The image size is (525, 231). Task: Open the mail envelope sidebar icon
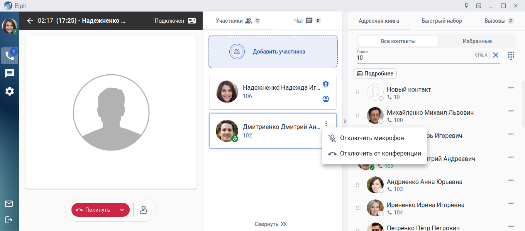click(9, 204)
